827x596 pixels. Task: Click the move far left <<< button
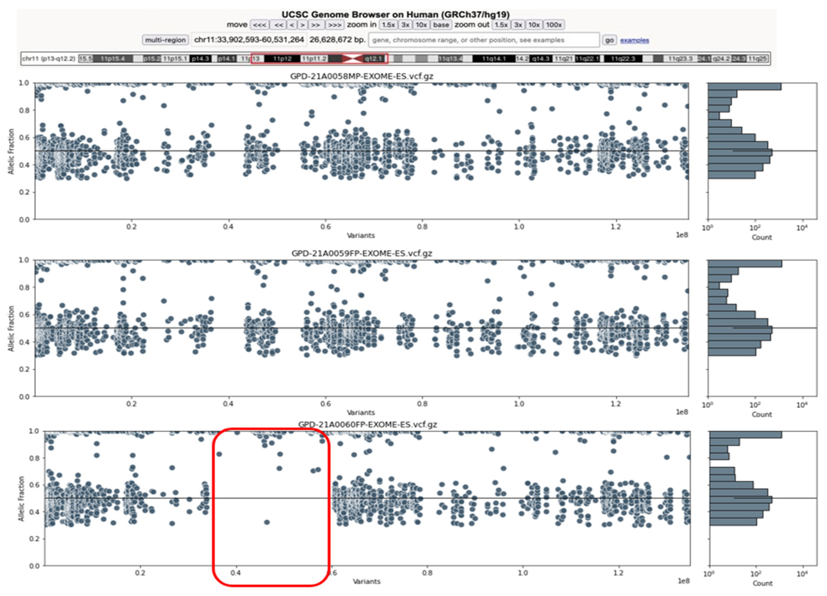point(260,25)
